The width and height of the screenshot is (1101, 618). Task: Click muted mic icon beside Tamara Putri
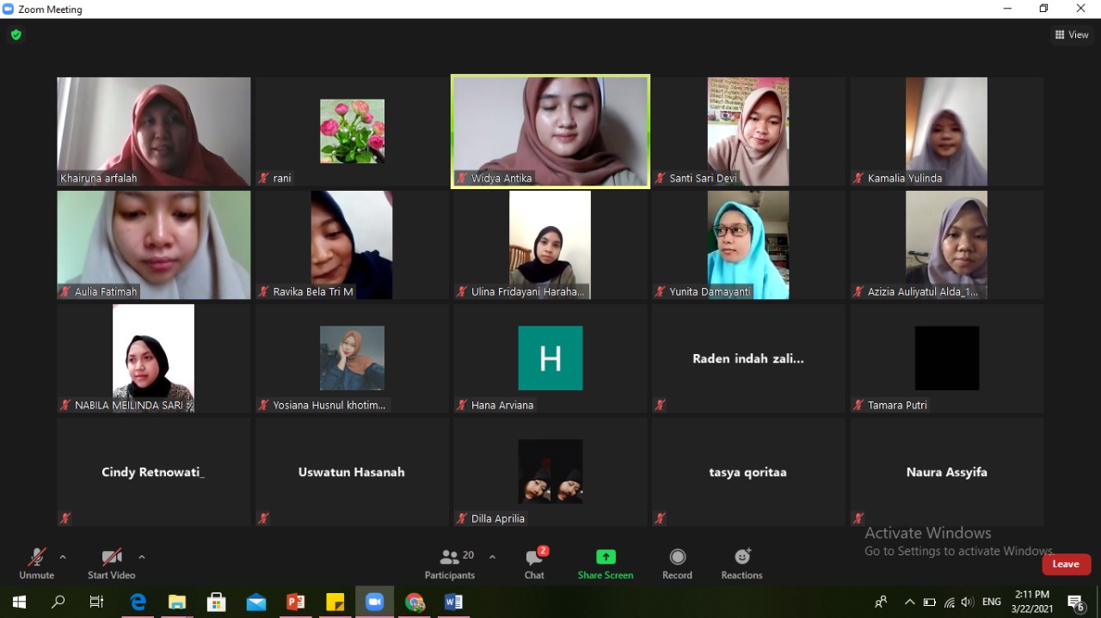click(x=858, y=405)
